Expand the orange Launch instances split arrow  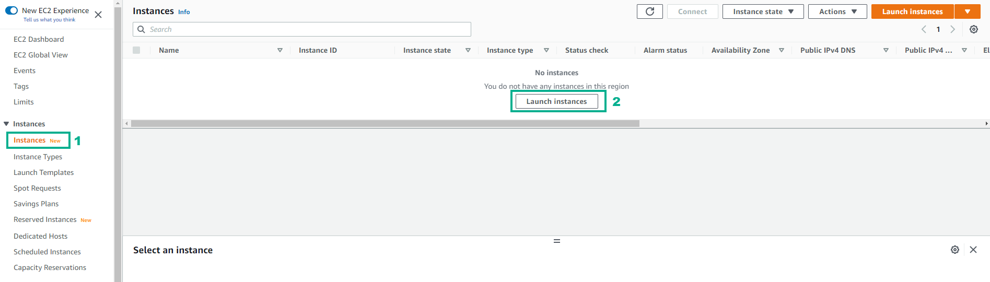pyautogui.click(x=968, y=11)
